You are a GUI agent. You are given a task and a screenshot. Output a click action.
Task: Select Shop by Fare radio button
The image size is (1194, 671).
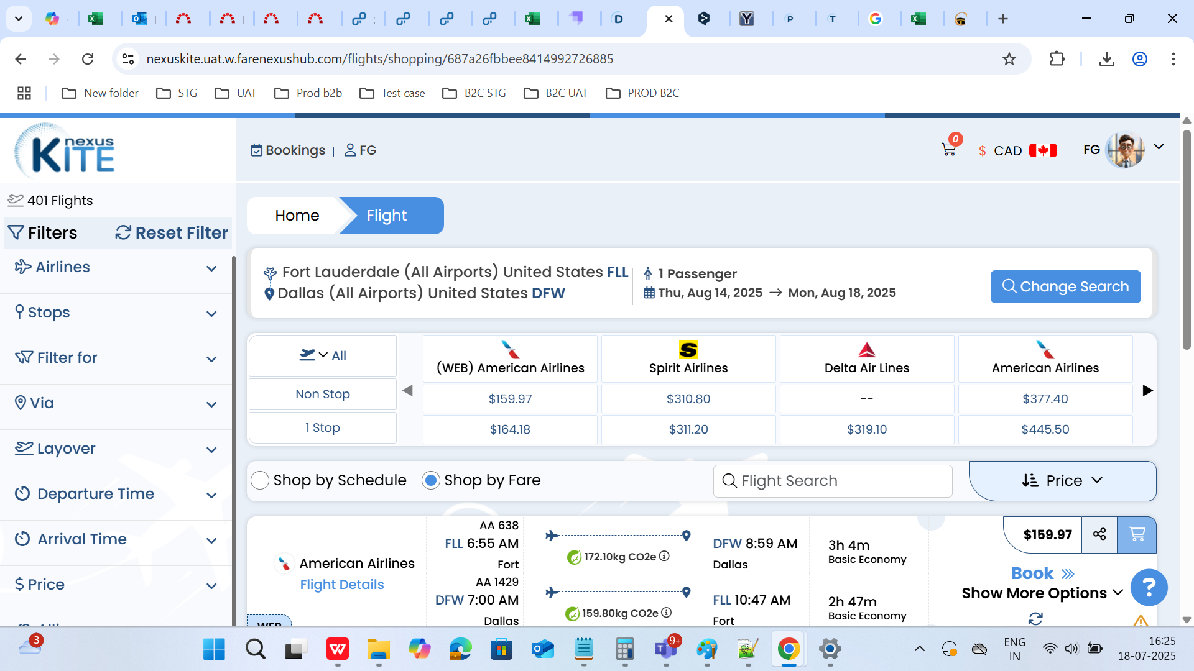[430, 480]
